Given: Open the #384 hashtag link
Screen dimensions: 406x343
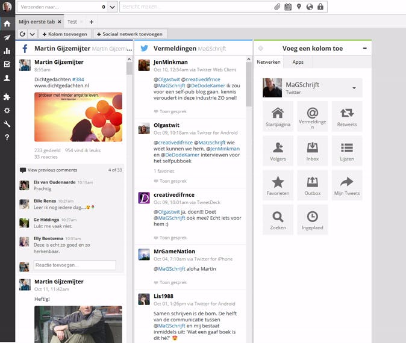Looking at the screenshot, I should coord(78,79).
